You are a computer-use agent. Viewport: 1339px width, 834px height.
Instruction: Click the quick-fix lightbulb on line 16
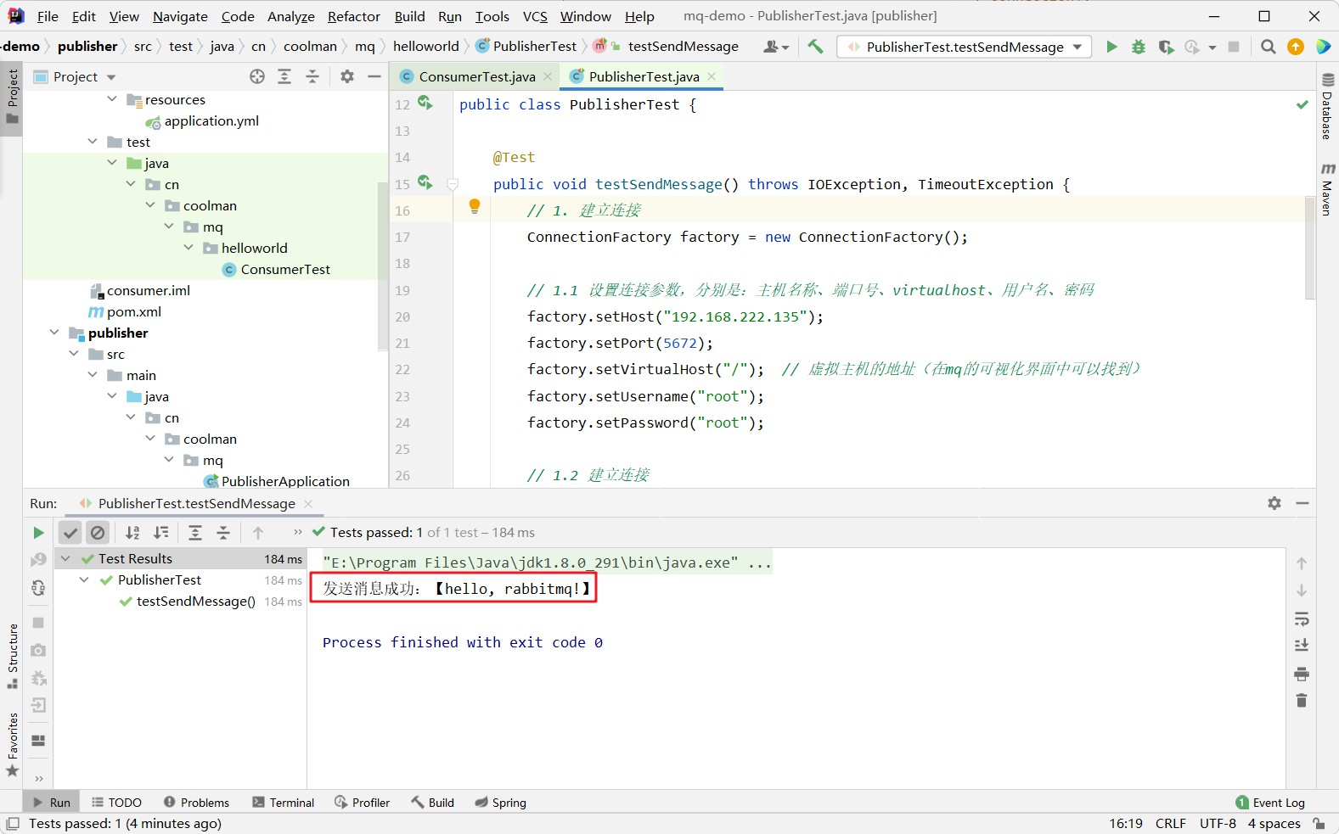(x=475, y=206)
